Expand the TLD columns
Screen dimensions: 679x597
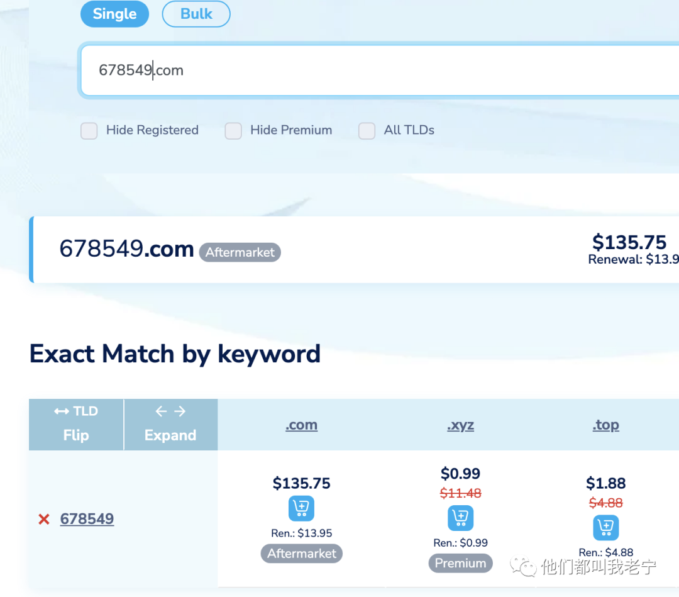click(170, 423)
